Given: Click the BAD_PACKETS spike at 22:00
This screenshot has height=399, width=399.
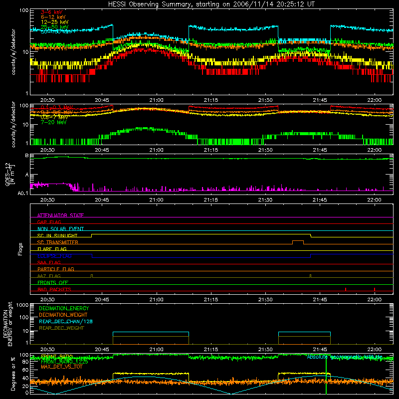Looking at the screenshot, I should point(375,289).
